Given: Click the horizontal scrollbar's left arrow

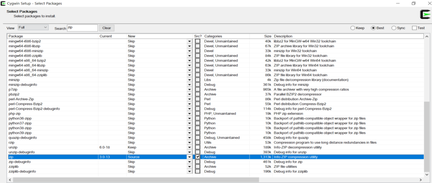Looking at the screenshot, I should coord(10,179).
